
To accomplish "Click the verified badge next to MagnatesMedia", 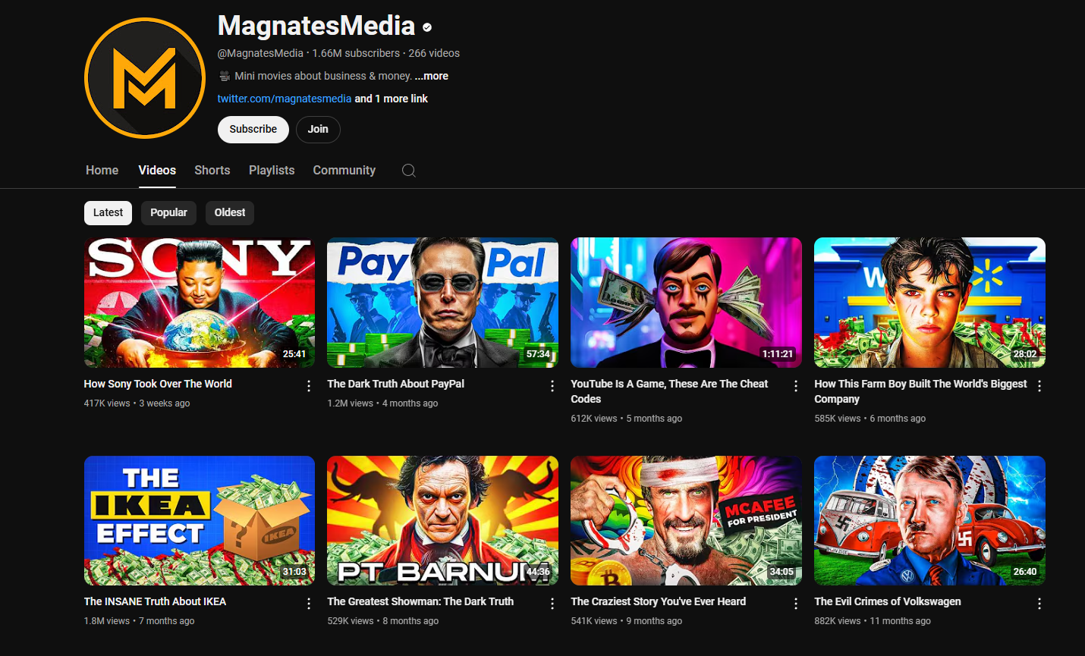I will point(427,27).
